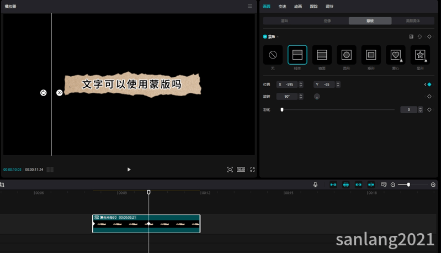The height and width of the screenshot is (253, 441).
Task: Collapse the 蒙版 section arrow
Action: [278, 37]
